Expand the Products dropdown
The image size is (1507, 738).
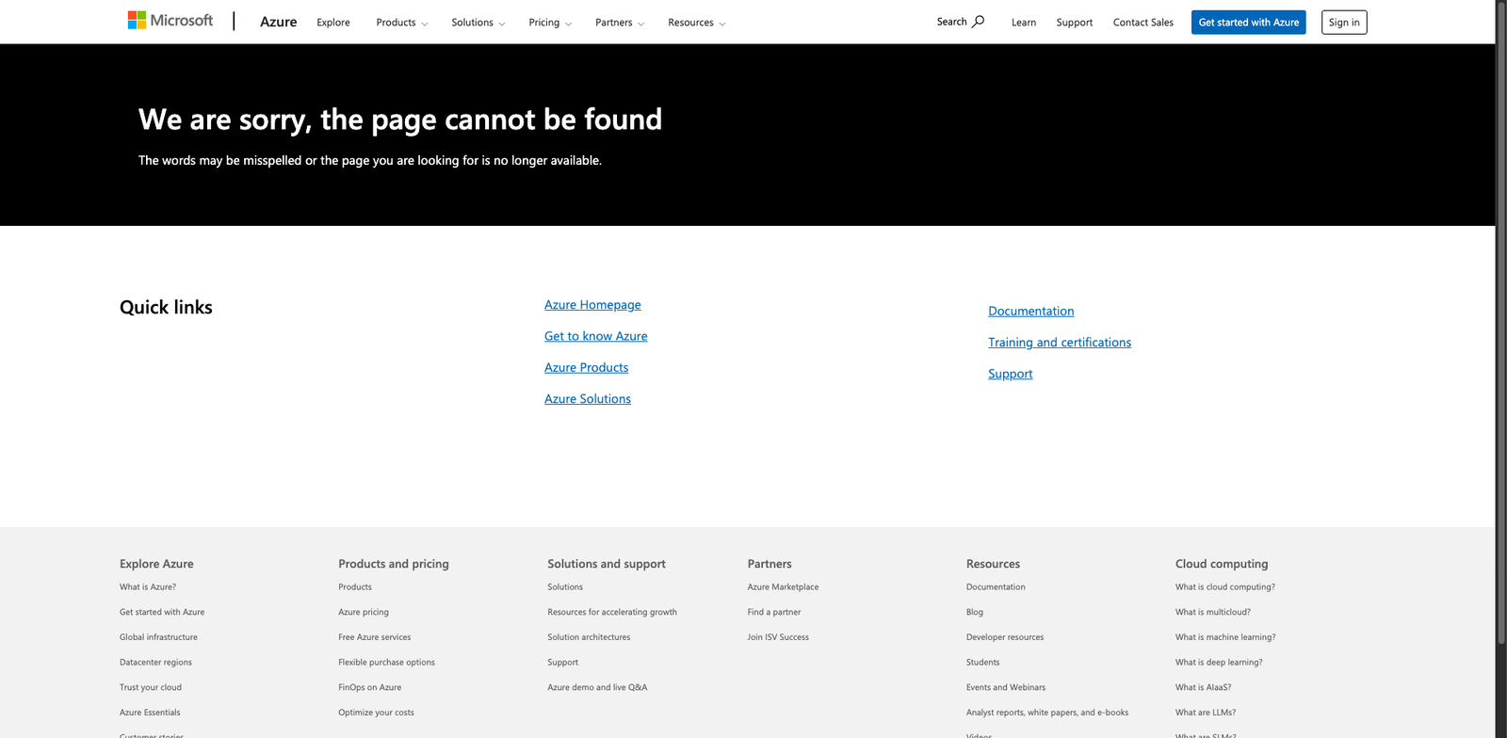(x=402, y=23)
